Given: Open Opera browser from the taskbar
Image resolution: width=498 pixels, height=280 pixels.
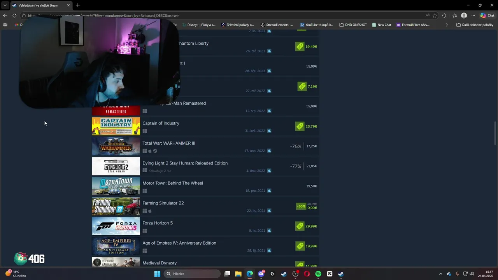Looking at the screenshot, I should coord(307,274).
